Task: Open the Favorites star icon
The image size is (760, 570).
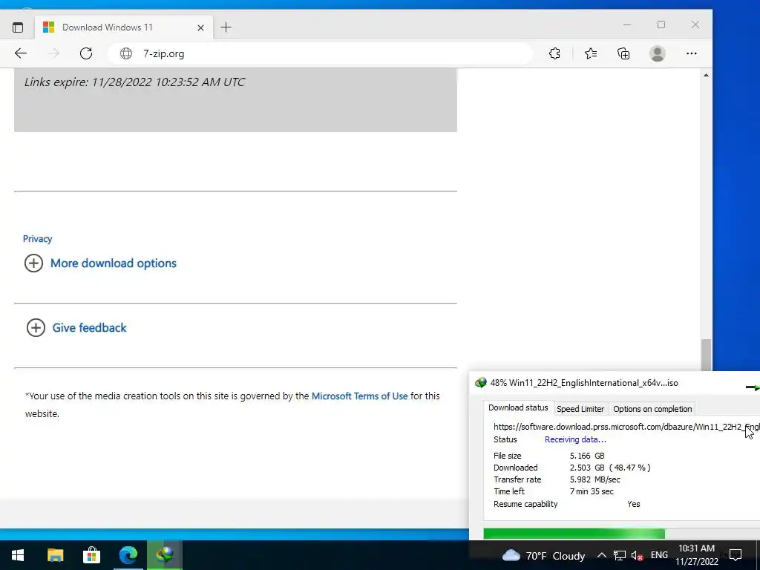Action: [590, 53]
